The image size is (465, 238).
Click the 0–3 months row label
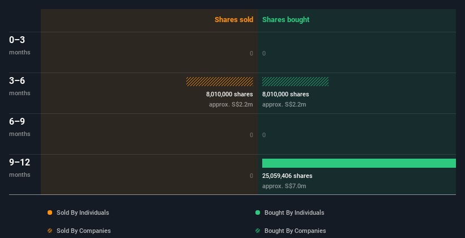click(x=20, y=45)
